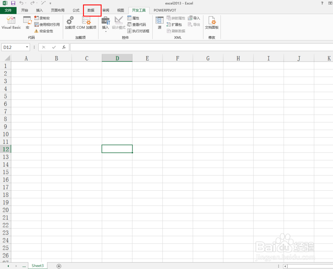The image size is (333, 269).
Task: Click the Name Box showing D12
Action: pyautogui.click(x=14, y=47)
